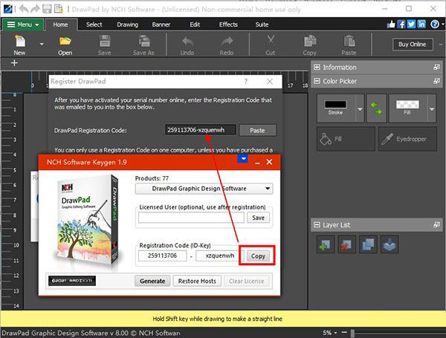Collapse the Color Picker panel
Screen dimensions: 446x338
[317, 81]
